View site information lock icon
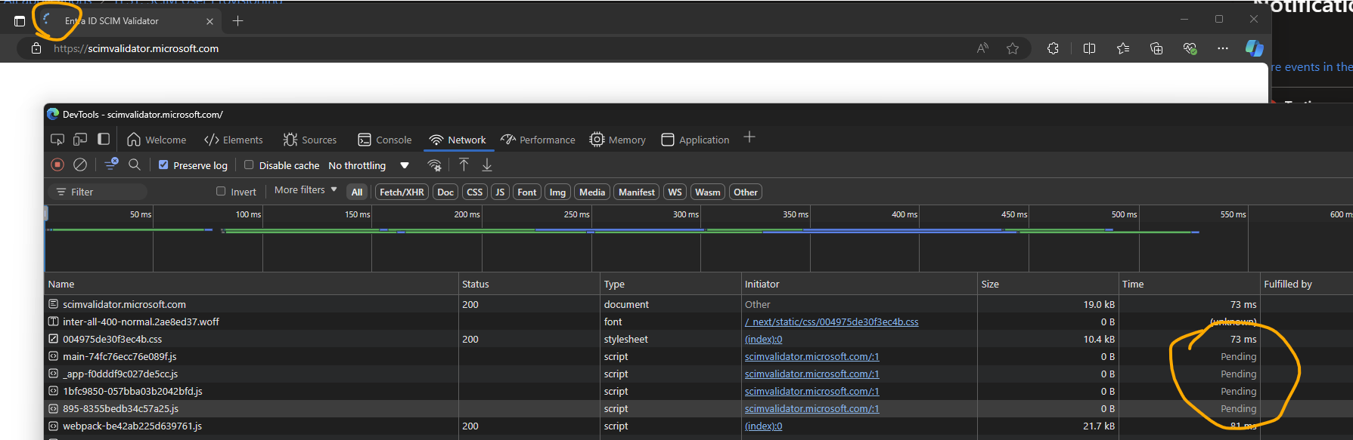This screenshot has width=1353, height=440. click(36, 48)
